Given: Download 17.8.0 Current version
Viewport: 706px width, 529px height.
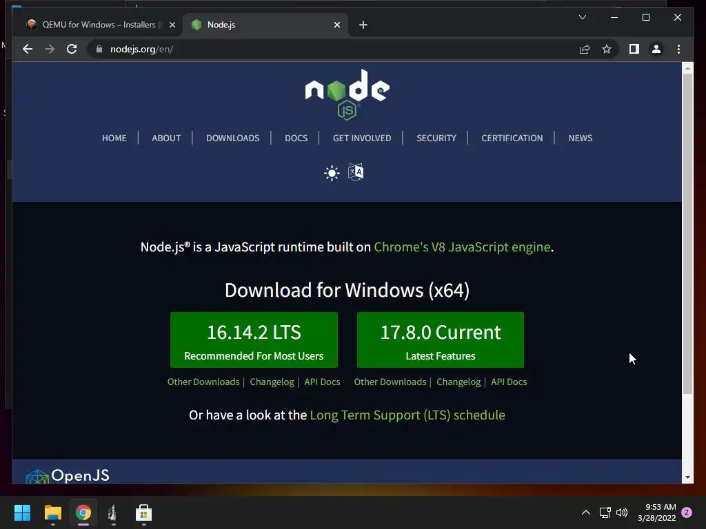Looking at the screenshot, I should click(441, 340).
